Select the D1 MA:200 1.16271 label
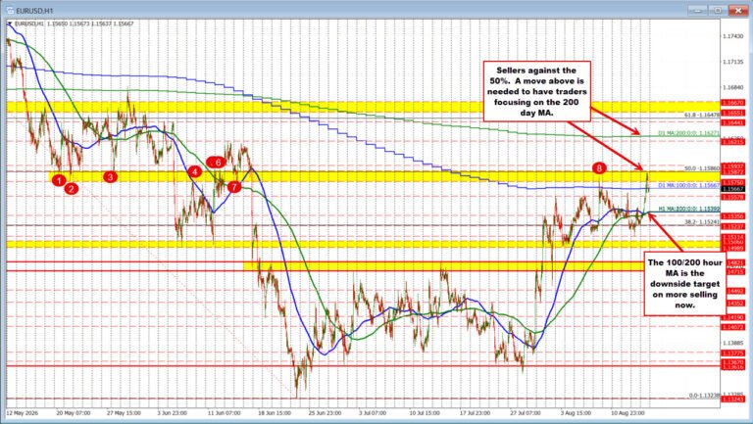The height and width of the screenshot is (424, 753). point(688,134)
